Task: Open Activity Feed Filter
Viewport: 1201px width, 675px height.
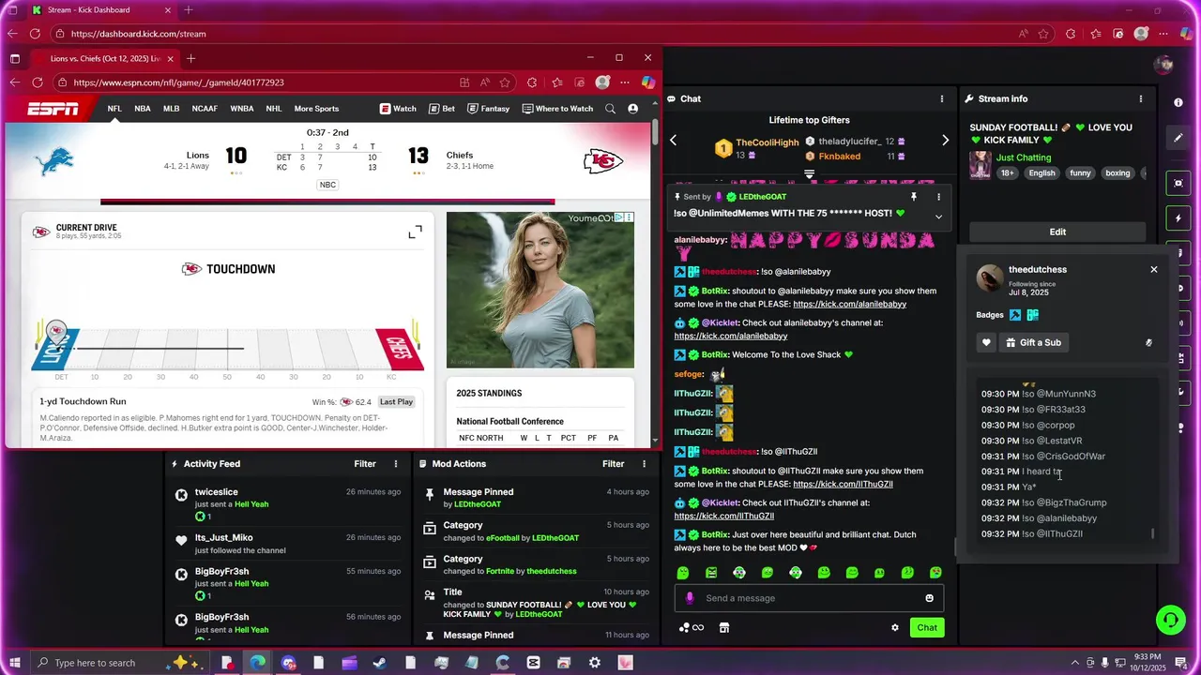Action: (365, 464)
